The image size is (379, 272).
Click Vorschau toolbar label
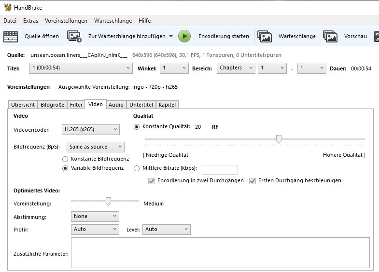pos(355,37)
